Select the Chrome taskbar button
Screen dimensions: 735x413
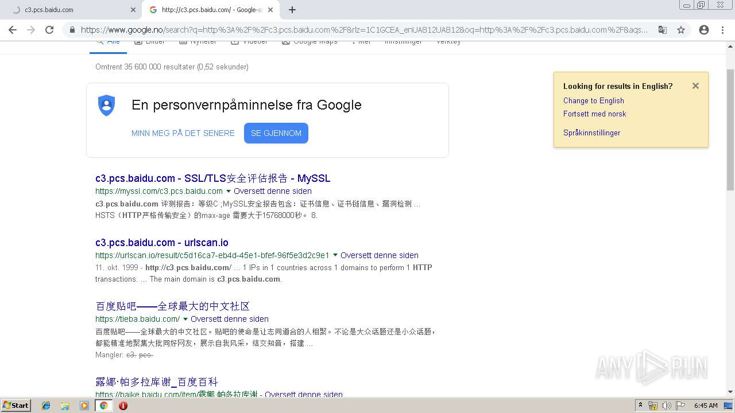pyautogui.click(x=103, y=406)
